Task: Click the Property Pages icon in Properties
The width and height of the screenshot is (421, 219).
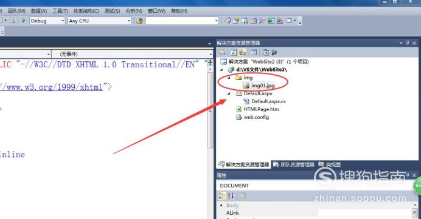Action: click(x=243, y=196)
